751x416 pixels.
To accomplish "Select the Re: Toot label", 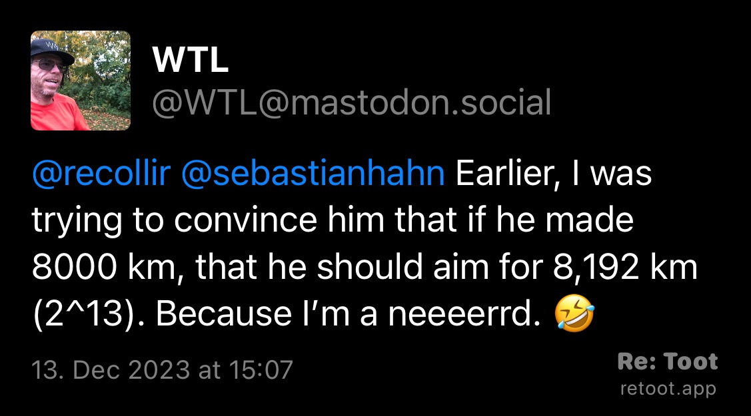I will point(668,361).
